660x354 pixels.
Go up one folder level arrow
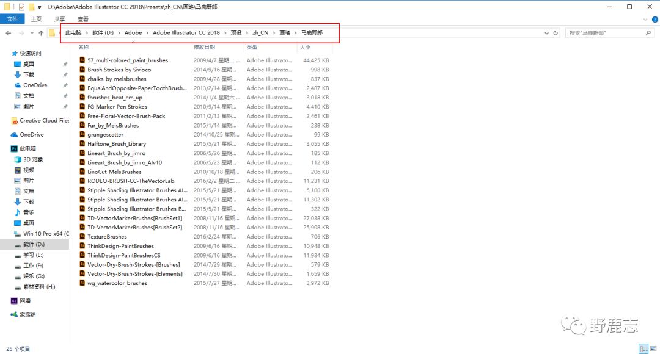41,33
